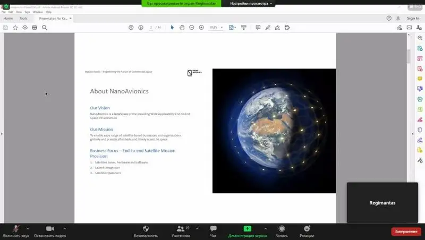Upload the file with the cloud icon
This screenshot has height=240, width=425.
point(25,28)
